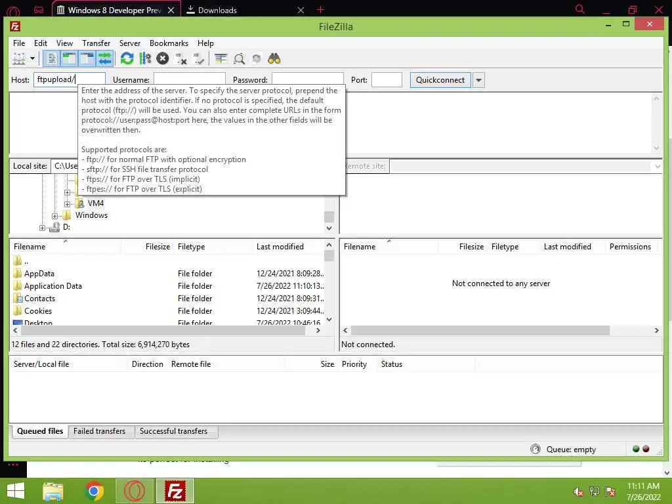
Task: Refresh the file and folder lists
Action: 127,58
